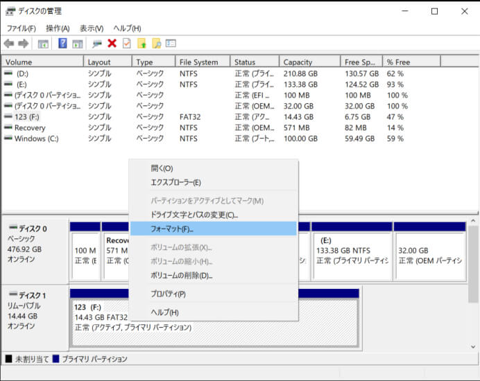This screenshot has width=480, height=381.
Task: Click the action pane toolbar icon
Action: click(78, 44)
